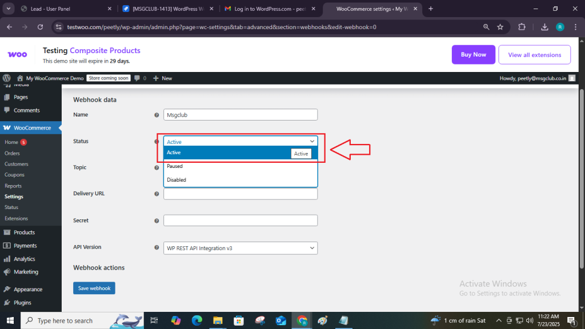Switch to the Log in to WordPress.com tab
This screenshot has width=585, height=329.
click(x=270, y=9)
